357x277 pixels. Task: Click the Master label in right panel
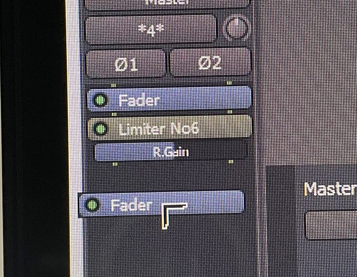pos(330,189)
